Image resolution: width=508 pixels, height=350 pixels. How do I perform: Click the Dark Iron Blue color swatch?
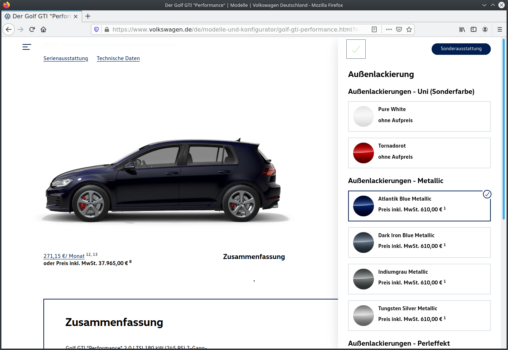pyautogui.click(x=364, y=243)
